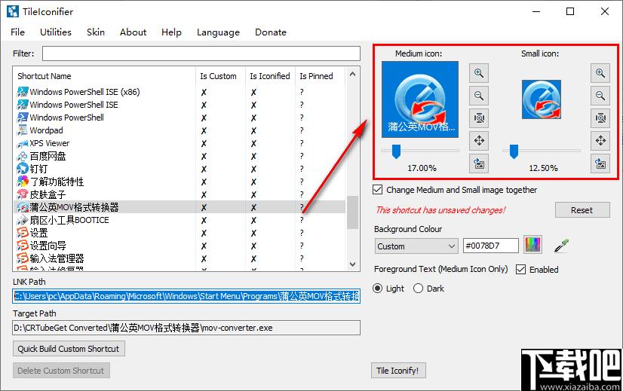This screenshot has width=623, height=391.
Task: Click the LNK Path field
Action: click(x=186, y=296)
